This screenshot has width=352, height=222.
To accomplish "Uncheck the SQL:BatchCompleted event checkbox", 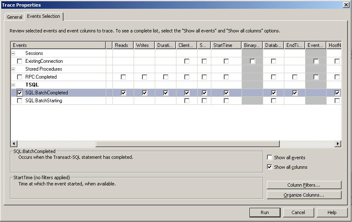I will 20,93.
